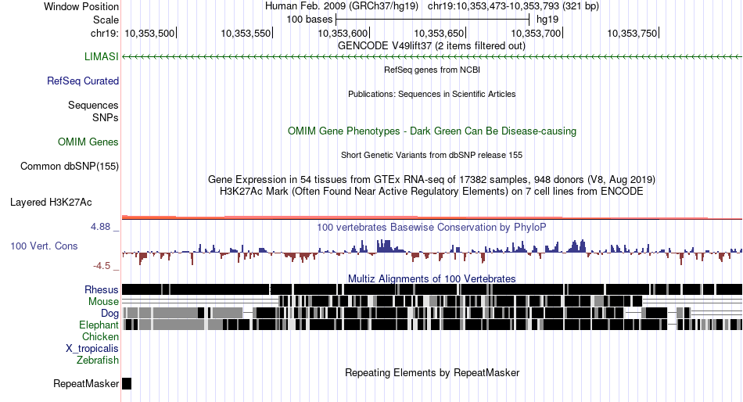Open the RefSeq Curated track label
This screenshot has height=402, width=743.
pos(83,81)
